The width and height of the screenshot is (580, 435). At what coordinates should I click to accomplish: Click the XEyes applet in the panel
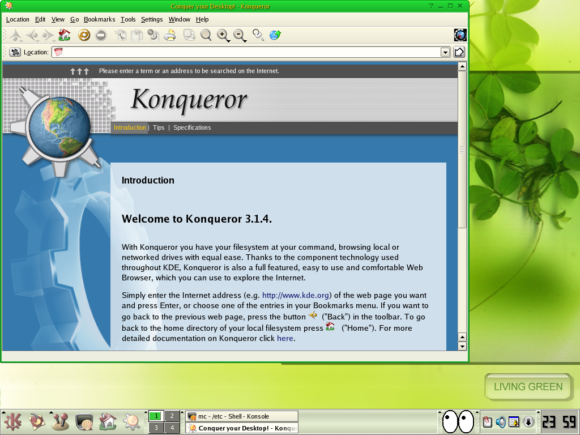point(458,421)
